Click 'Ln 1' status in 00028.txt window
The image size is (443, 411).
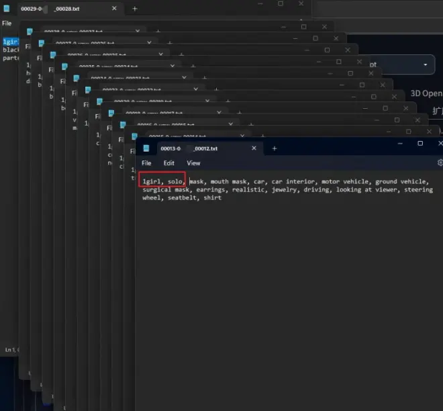coord(11,350)
